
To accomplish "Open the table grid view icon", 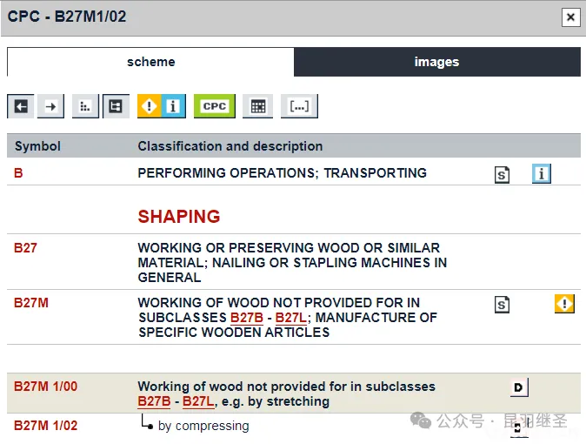I will pyautogui.click(x=257, y=106).
